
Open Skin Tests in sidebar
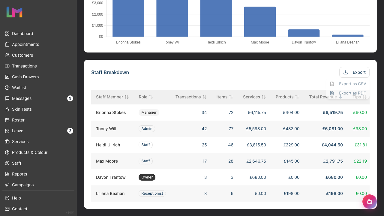pyautogui.click(x=22, y=109)
